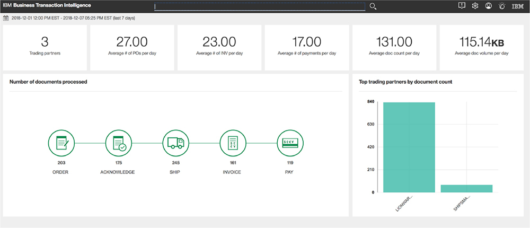The image size is (530, 228).
Task: Open Average # of INV per day tile
Action: point(219,48)
